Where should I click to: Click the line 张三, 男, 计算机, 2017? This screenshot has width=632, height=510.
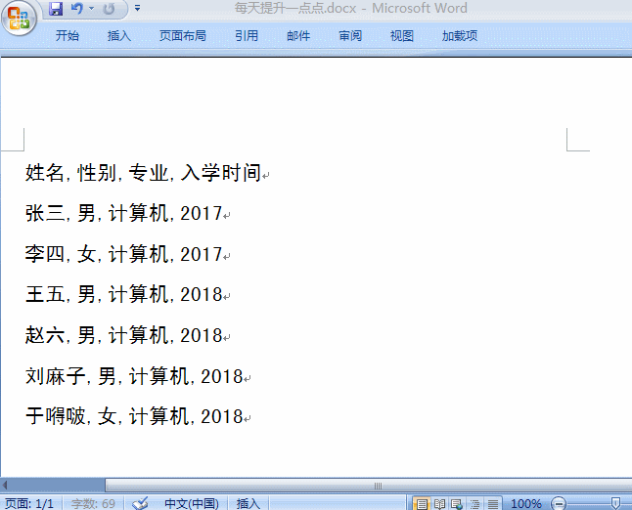[x=123, y=213]
